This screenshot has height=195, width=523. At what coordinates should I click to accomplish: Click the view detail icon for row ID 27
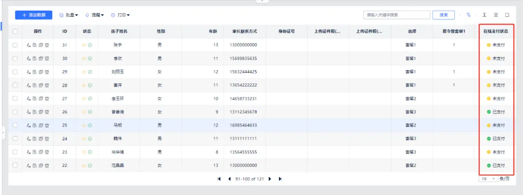(x=34, y=99)
